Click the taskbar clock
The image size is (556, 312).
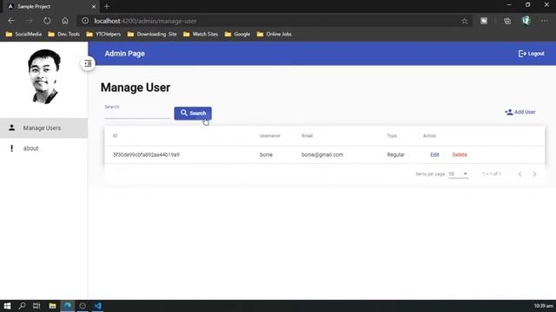[x=543, y=306]
